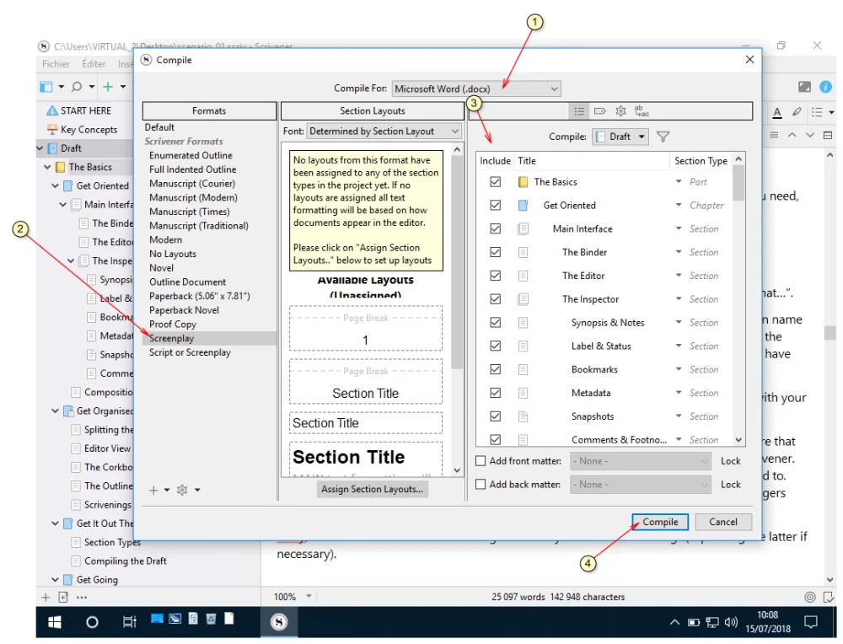Open the Replacements tab icon
This screenshot has width=843, height=644.
tap(642, 111)
